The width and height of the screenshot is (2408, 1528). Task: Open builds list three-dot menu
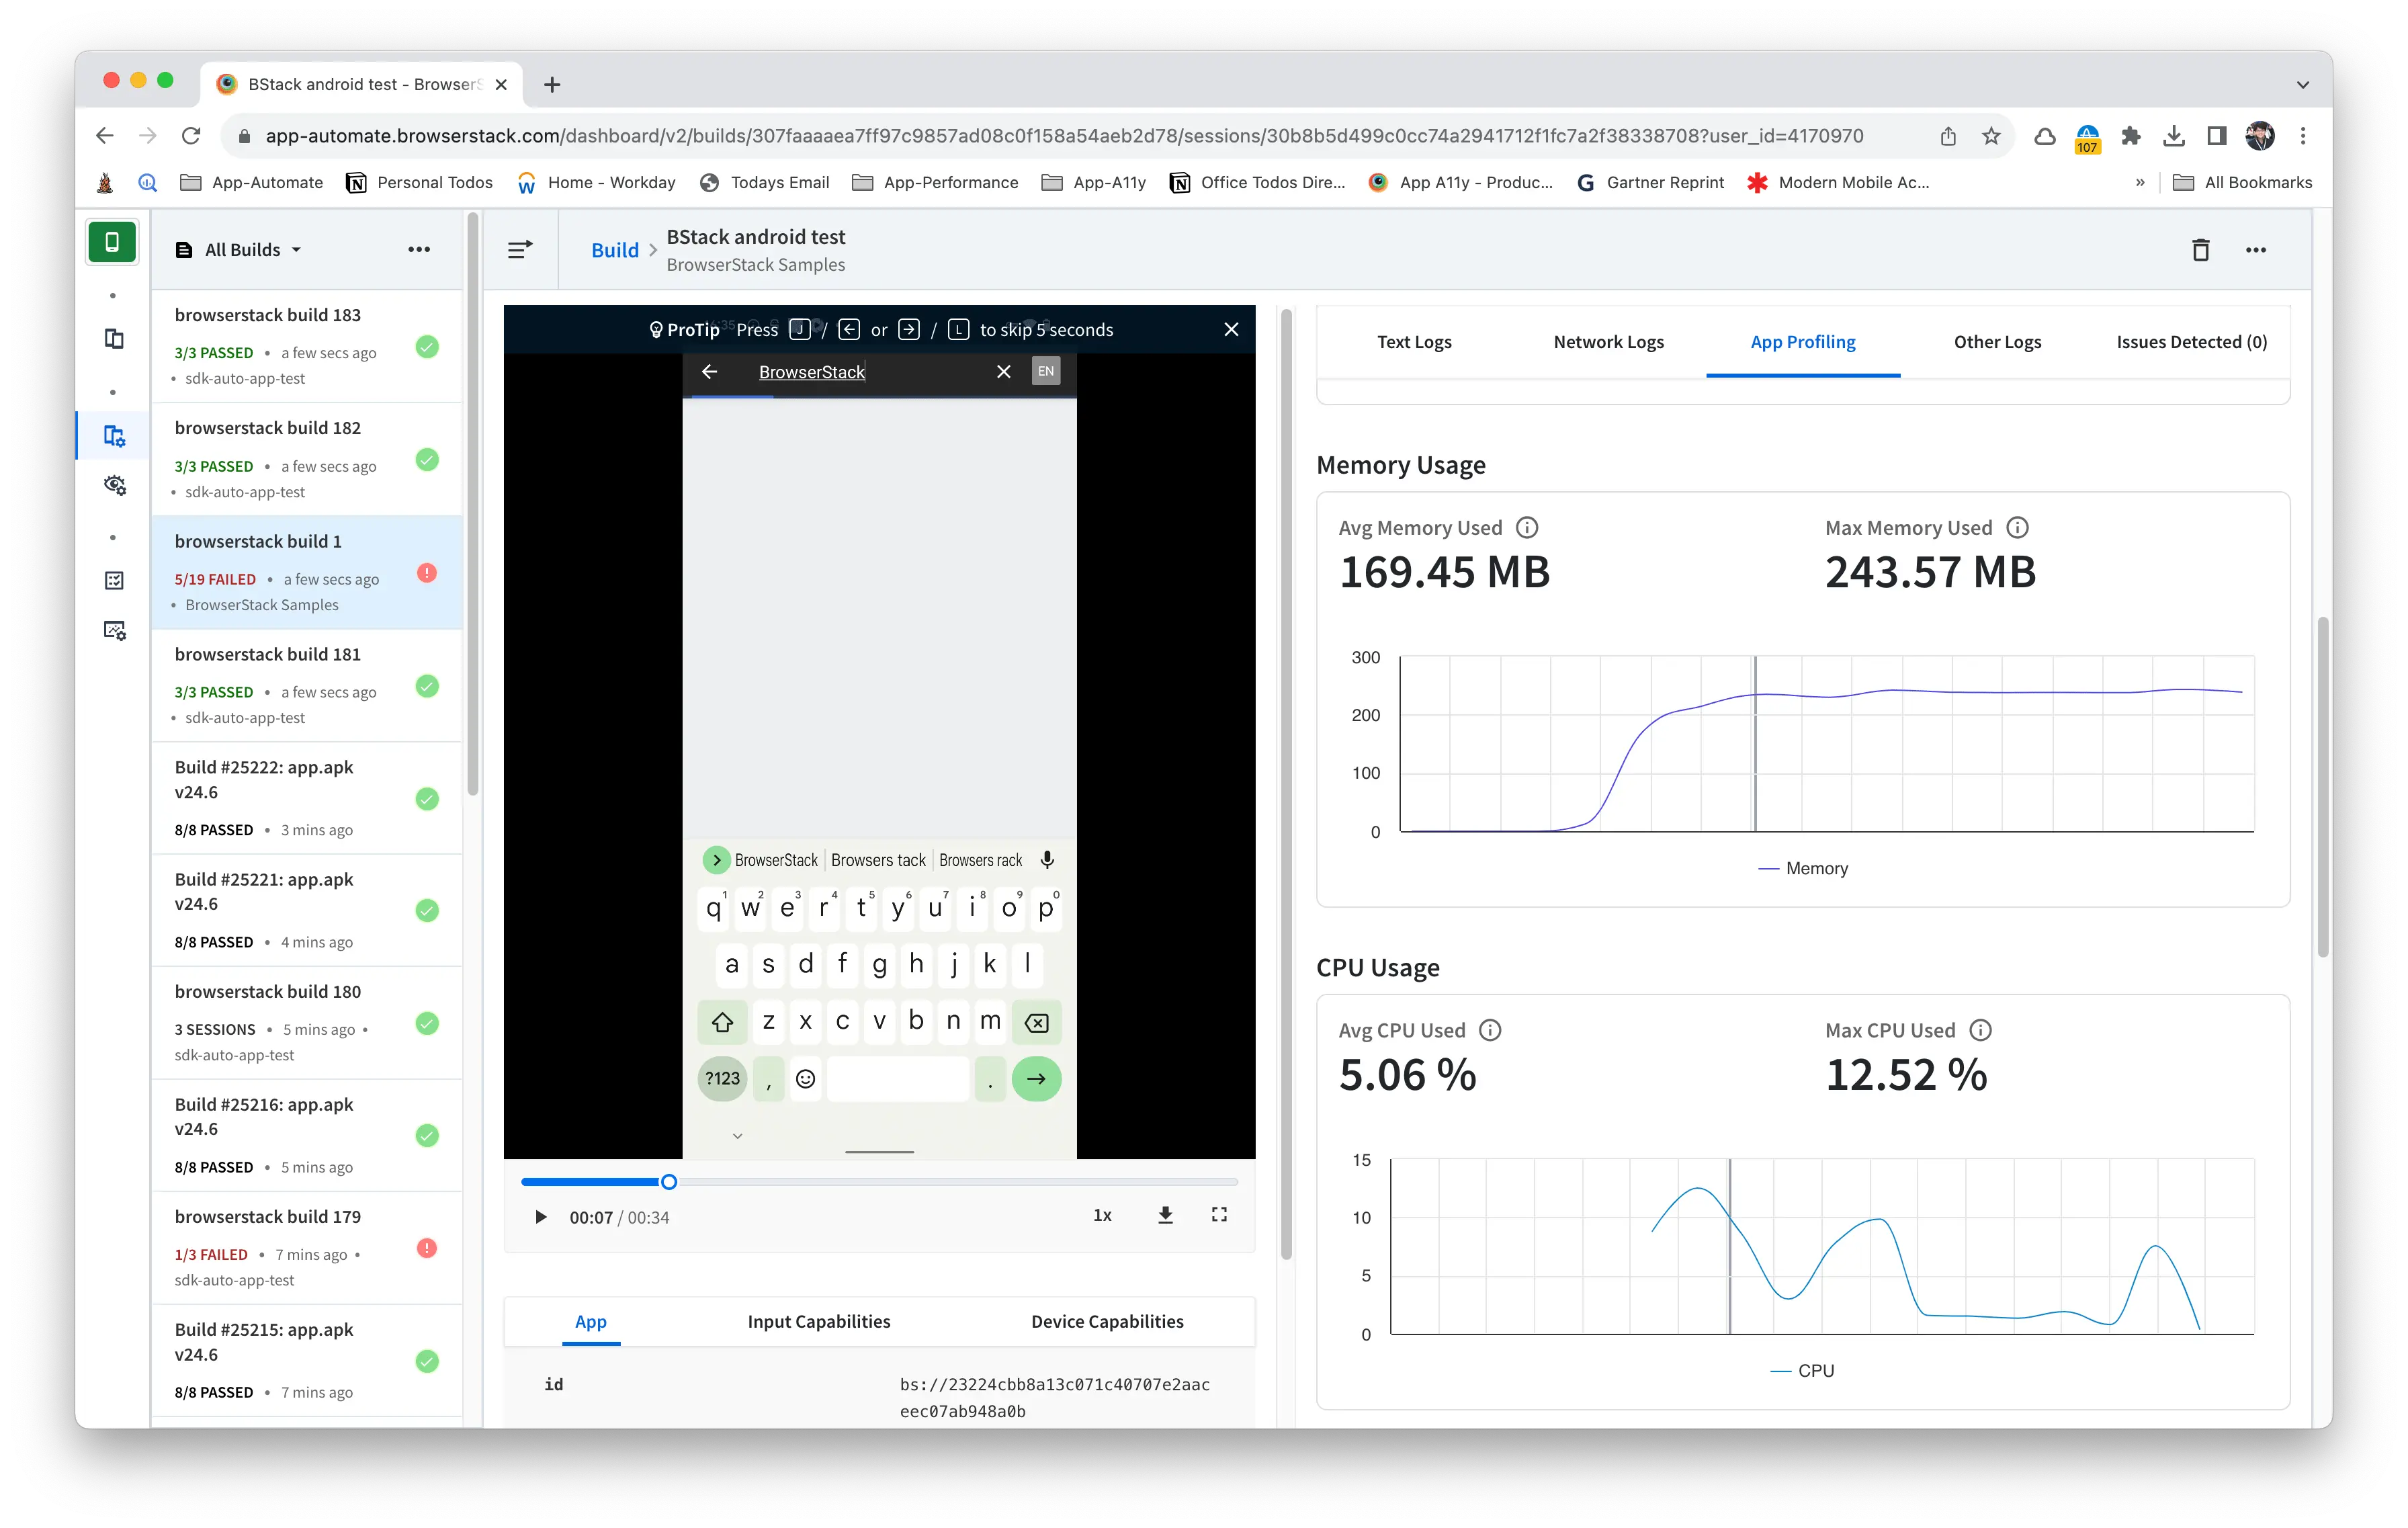coord(419,250)
